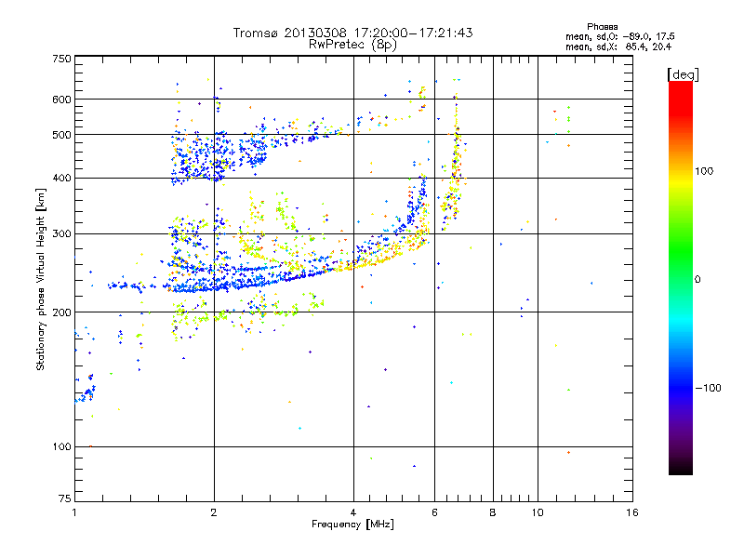Click the Phases heading text

[602, 27]
